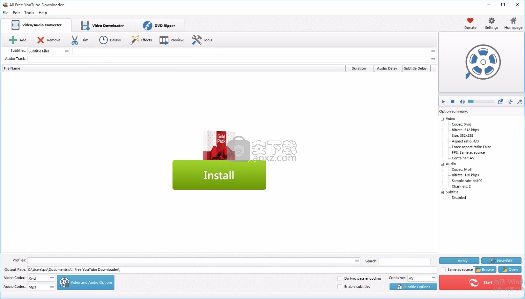Screen dimensions: 525x299
Task: Select Bitrate: 128 kbps tree item
Action: click(x=465, y=175)
